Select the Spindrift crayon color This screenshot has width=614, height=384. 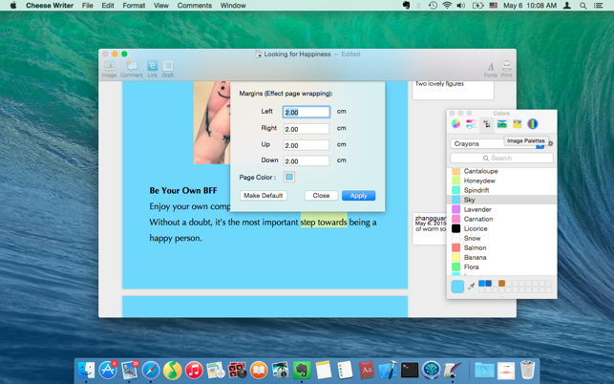click(x=501, y=190)
